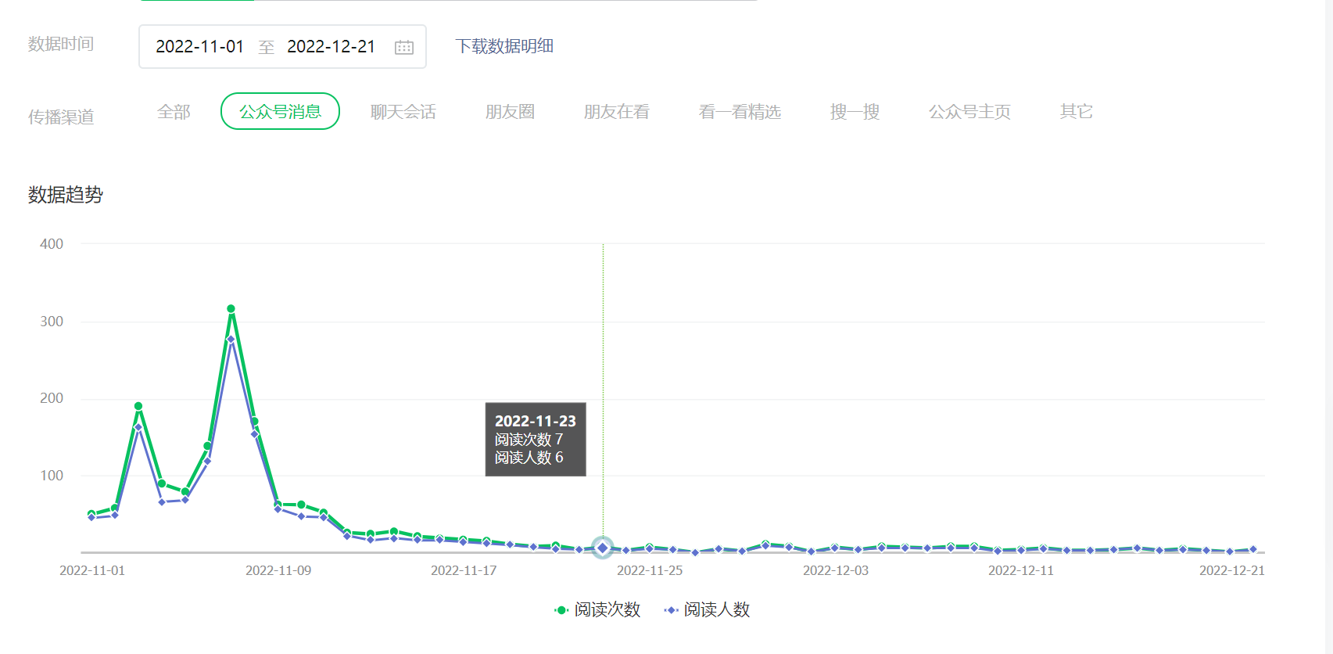Click the start date 2022-11-01 field
The height and width of the screenshot is (654, 1333).
pos(200,47)
